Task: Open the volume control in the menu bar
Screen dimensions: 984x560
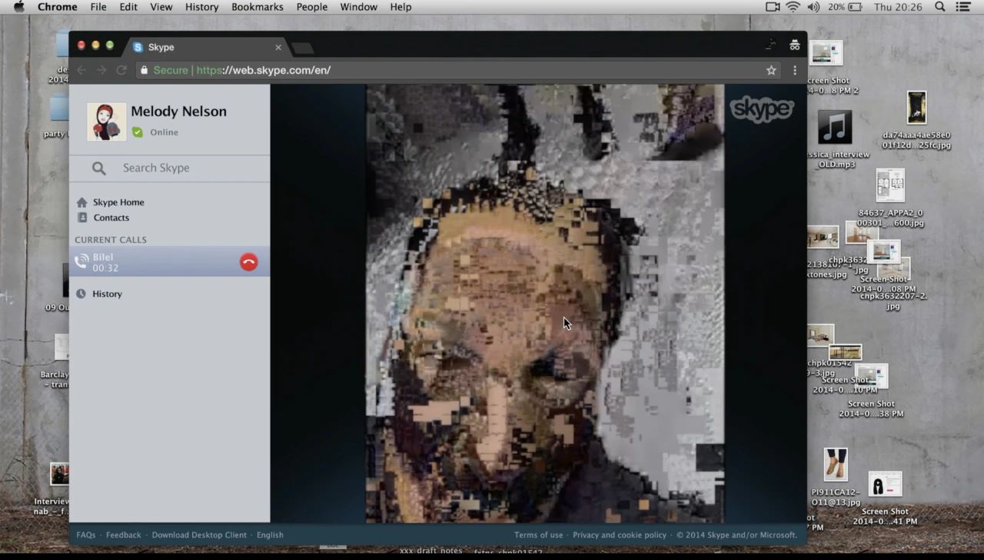Action: pyautogui.click(x=813, y=7)
